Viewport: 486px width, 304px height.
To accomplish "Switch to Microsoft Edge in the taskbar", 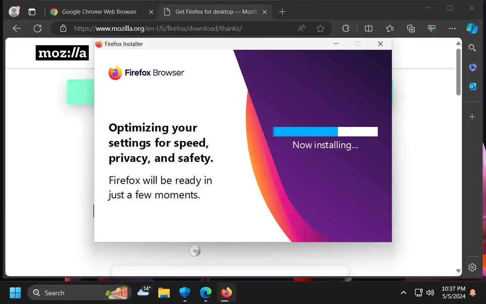I will [206, 293].
